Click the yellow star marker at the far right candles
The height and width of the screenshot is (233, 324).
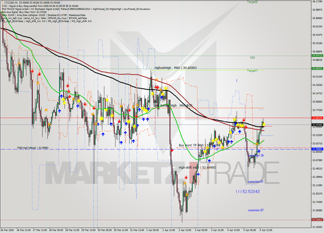(265, 125)
